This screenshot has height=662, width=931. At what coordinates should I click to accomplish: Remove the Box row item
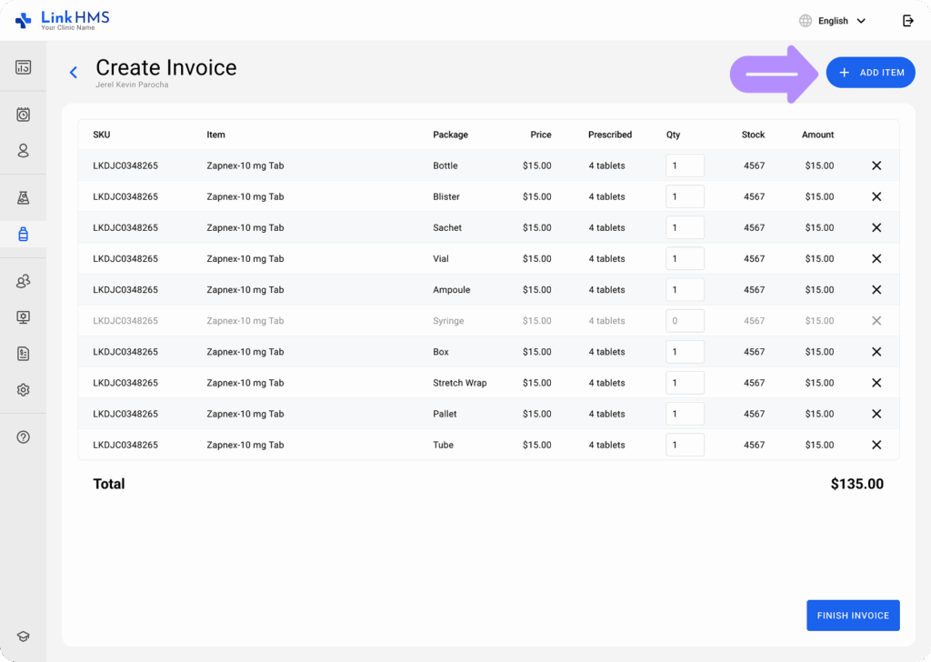click(x=876, y=352)
